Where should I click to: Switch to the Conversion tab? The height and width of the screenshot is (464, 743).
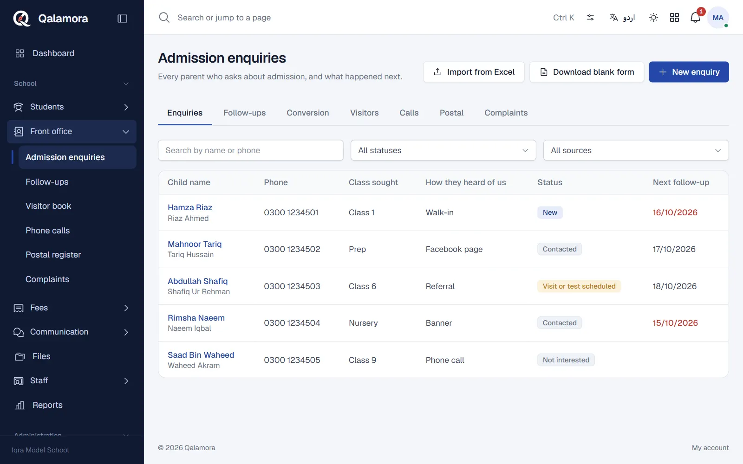[308, 113]
